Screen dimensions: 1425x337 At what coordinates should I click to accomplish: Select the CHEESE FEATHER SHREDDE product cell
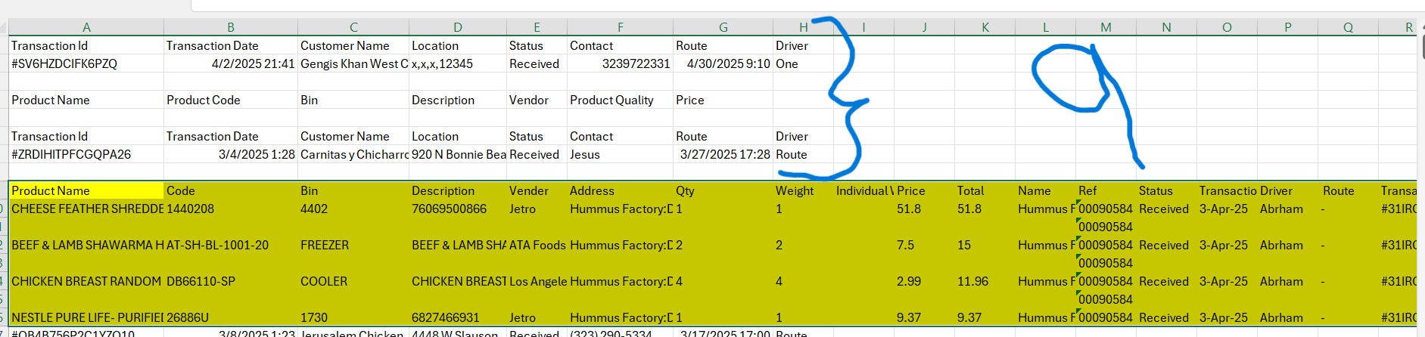coord(86,209)
